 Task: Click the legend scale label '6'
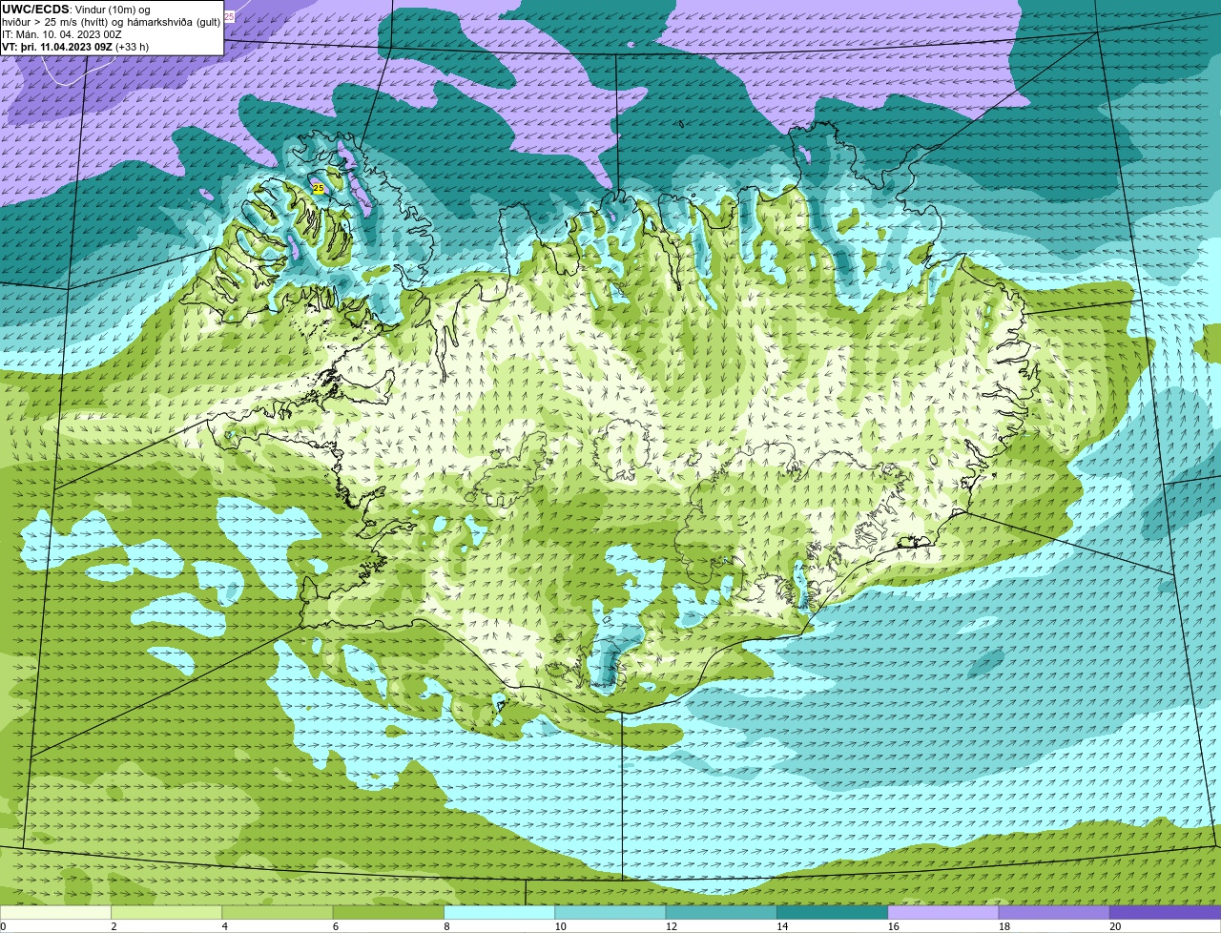(336, 926)
